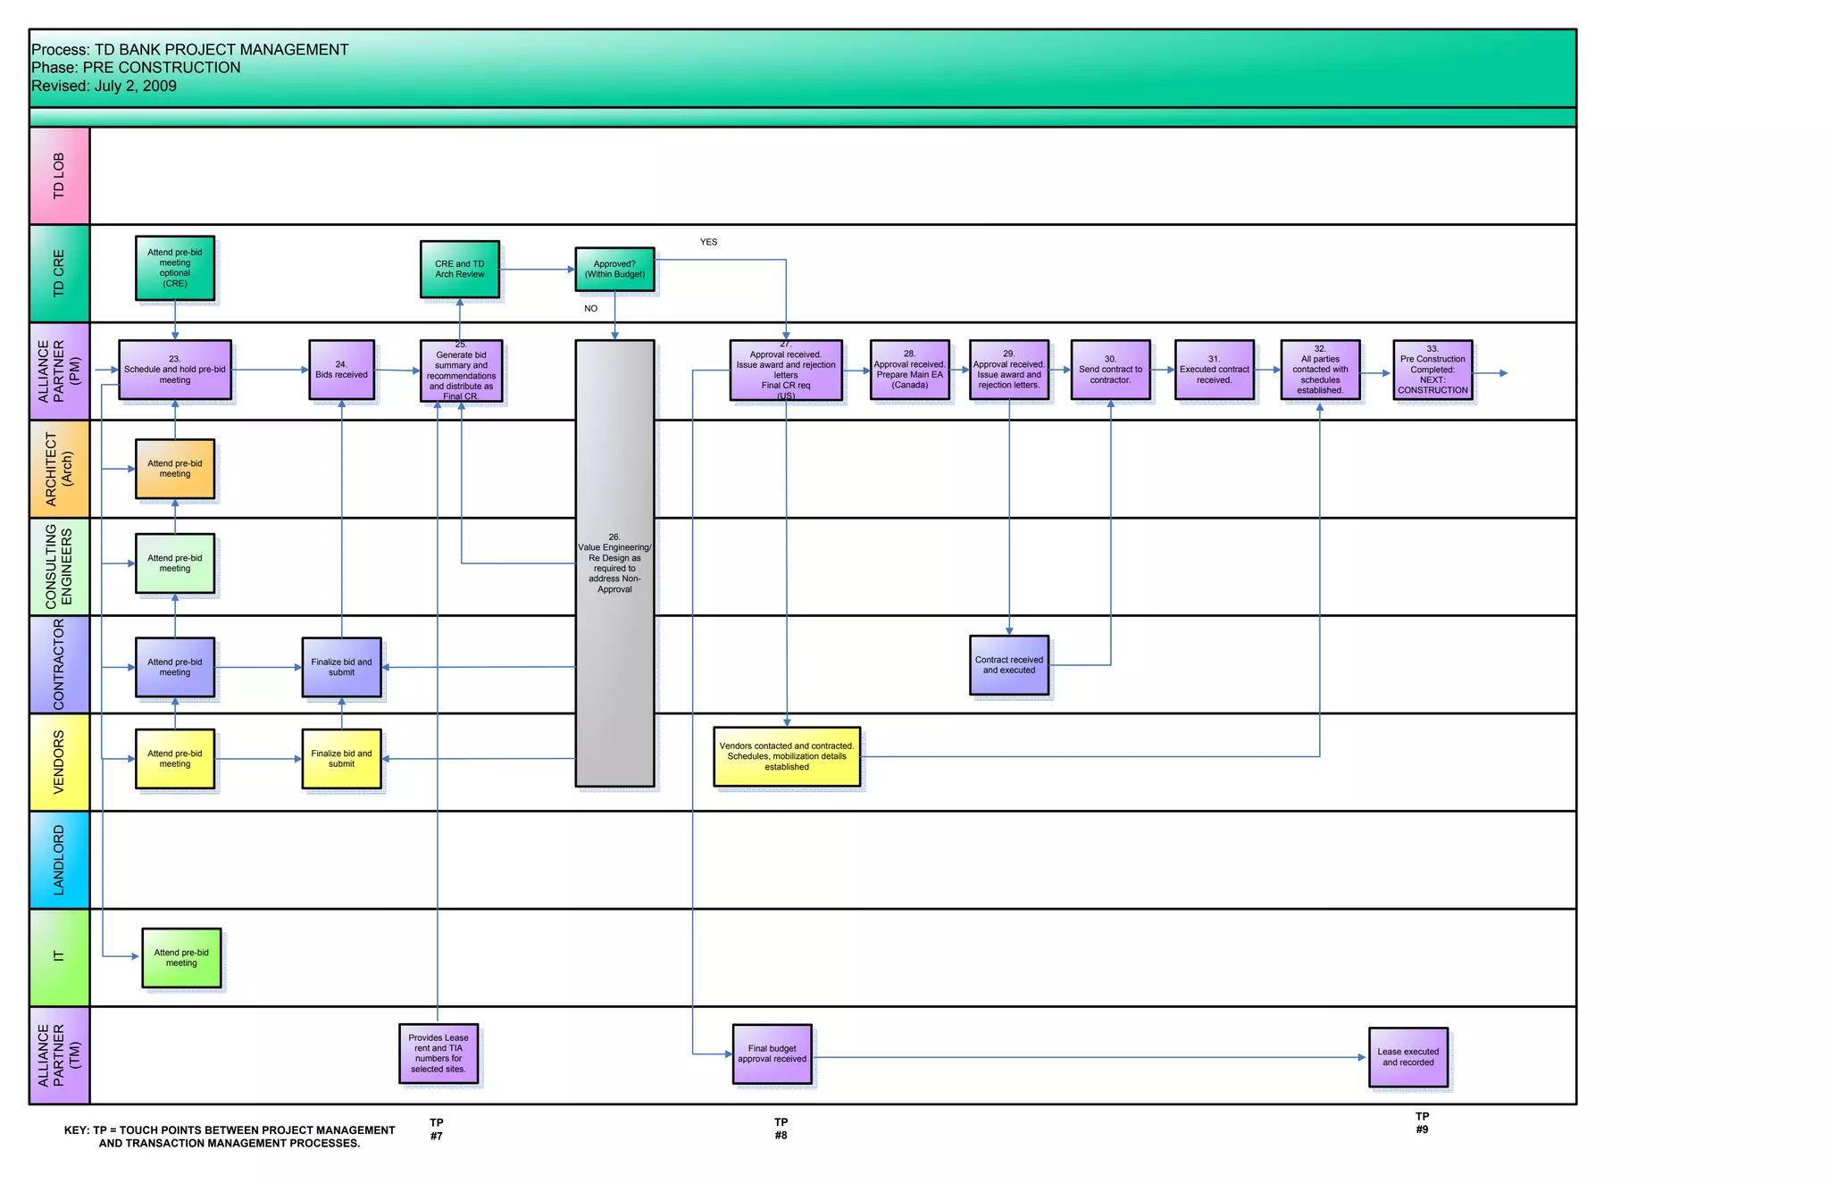Click the 'KEY: TP = TOUCH POINTS' legend text
The height and width of the screenshot is (1183, 1829).
tap(230, 1137)
